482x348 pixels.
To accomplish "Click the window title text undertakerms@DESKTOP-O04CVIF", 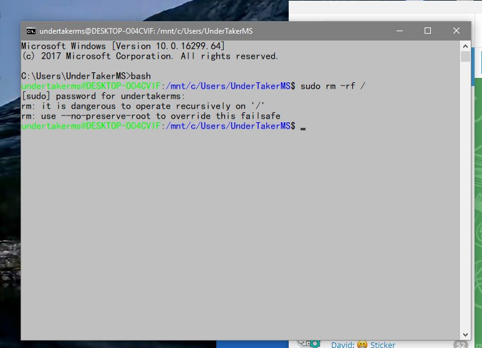I will (146, 31).
